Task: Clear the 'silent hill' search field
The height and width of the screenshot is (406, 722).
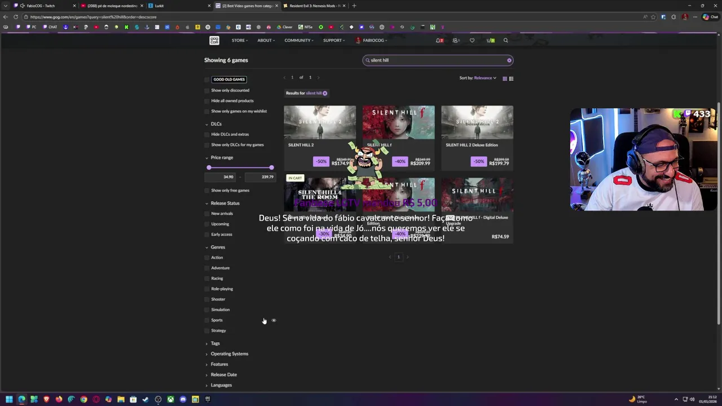Action: coord(509,60)
